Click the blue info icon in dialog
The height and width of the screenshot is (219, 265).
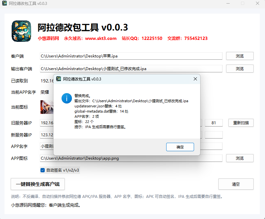pos(67,98)
